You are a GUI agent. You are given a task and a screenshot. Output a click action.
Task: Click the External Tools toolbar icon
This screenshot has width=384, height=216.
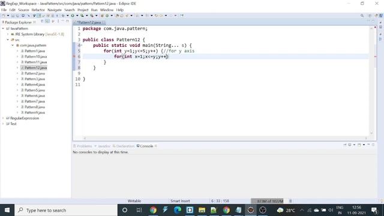(92, 16)
